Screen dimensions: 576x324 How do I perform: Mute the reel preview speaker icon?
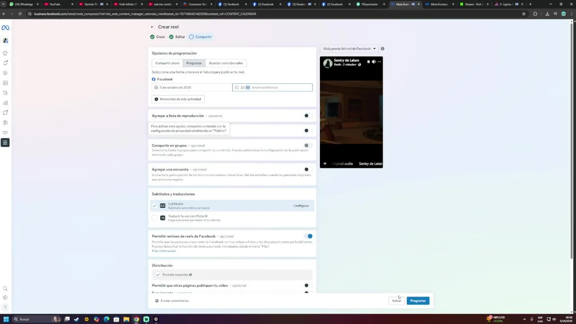point(373,62)
